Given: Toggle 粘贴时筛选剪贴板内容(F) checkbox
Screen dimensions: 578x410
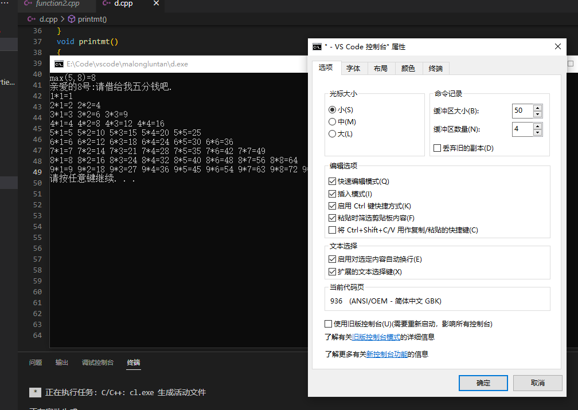Looking at the screenshot, I should pyautogui.click(x=332, y=218).
